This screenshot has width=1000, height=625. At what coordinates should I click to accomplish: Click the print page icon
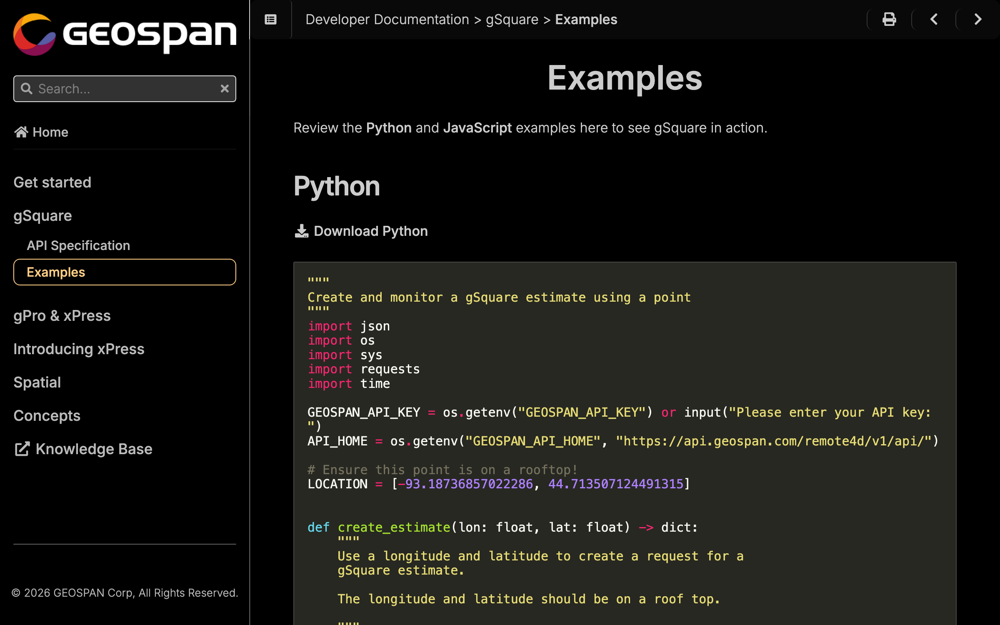pyautogui.click(x=889, y=20)
